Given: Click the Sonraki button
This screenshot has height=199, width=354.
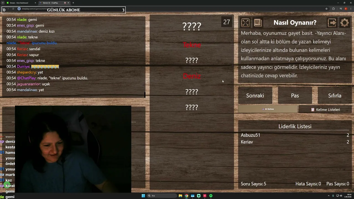Looking at the screenshot, I should (x=255, y=96).
